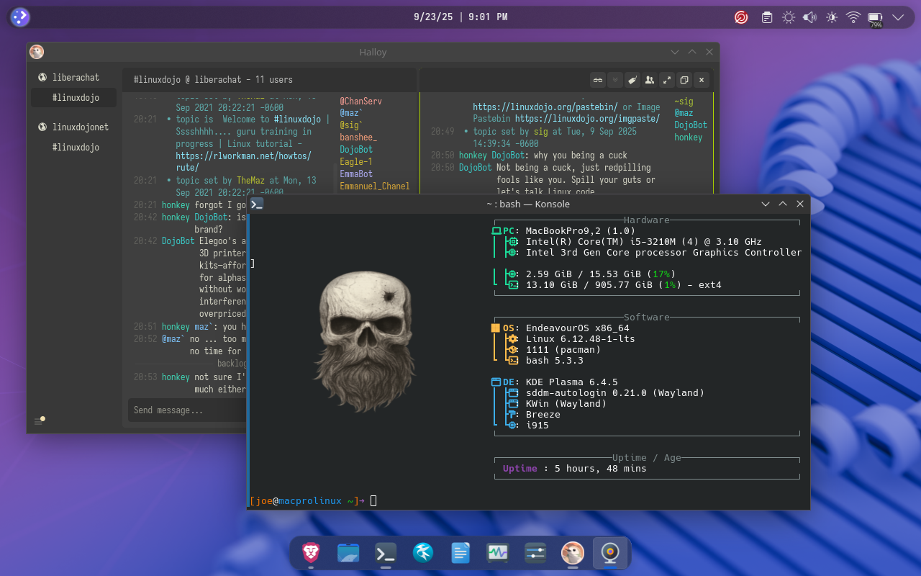Launch Brave browser from the dock
The height and width of the screenshot is (576, 921).
point(311,552)
